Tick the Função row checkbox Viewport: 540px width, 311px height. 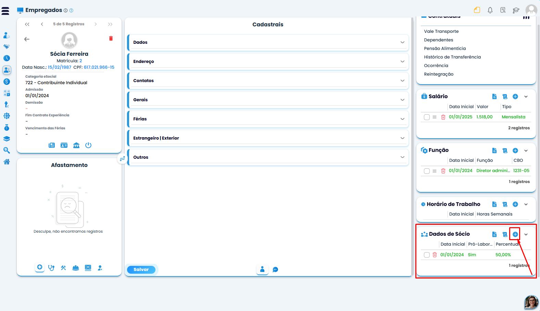[x=427, y=171]
